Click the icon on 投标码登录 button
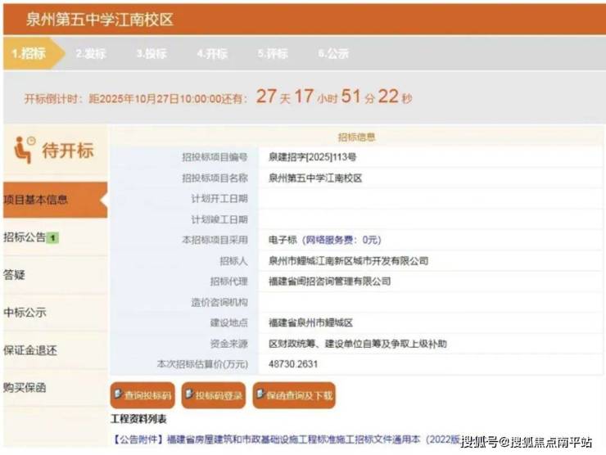 click(189, 395)
